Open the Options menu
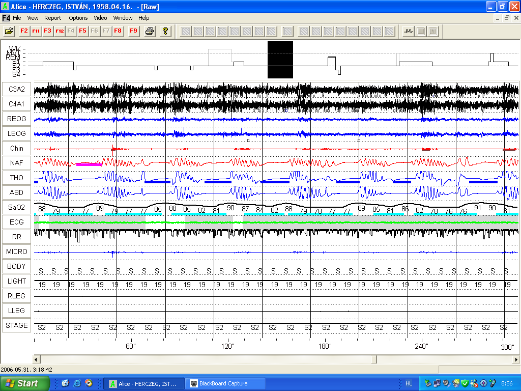 click(78, 18)
